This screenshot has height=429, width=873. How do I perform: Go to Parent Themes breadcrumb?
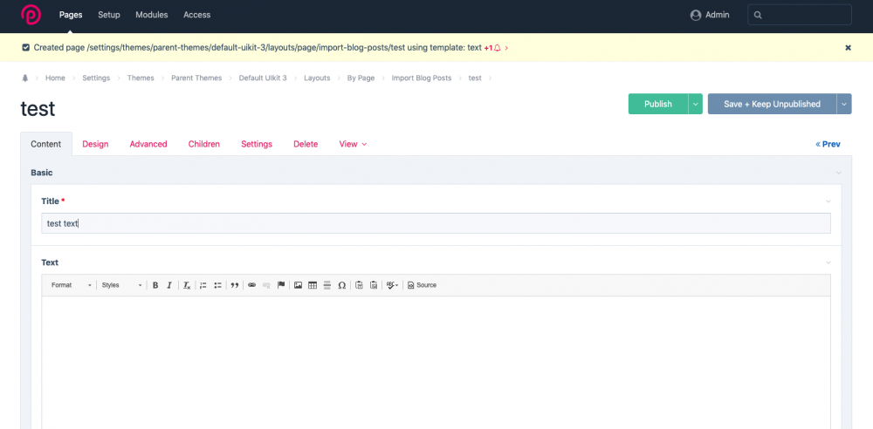coord(196,78)
